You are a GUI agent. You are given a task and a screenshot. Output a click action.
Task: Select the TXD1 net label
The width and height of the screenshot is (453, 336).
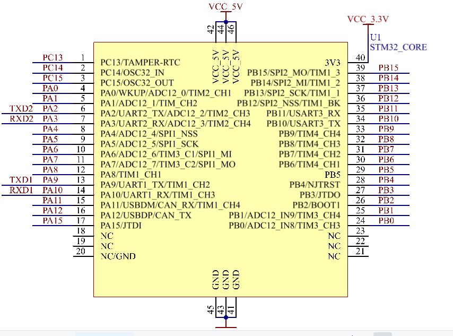[21, 180]
